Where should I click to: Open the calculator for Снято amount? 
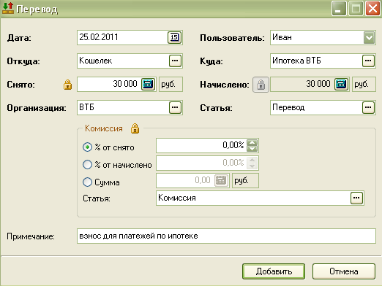(148, 85)
